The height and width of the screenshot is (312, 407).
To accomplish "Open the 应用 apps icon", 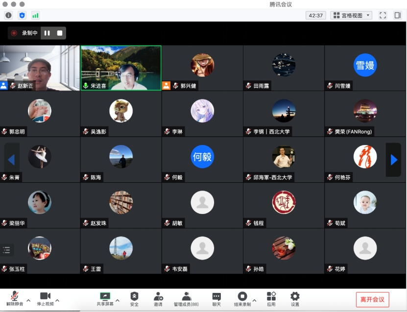I will (x=271, y=299).
